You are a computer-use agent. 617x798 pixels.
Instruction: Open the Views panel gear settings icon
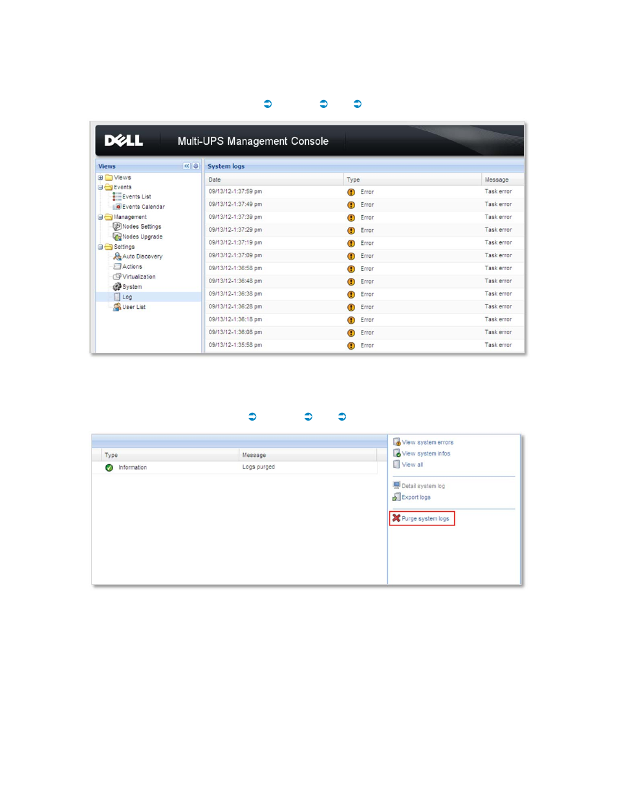(196, 166)
